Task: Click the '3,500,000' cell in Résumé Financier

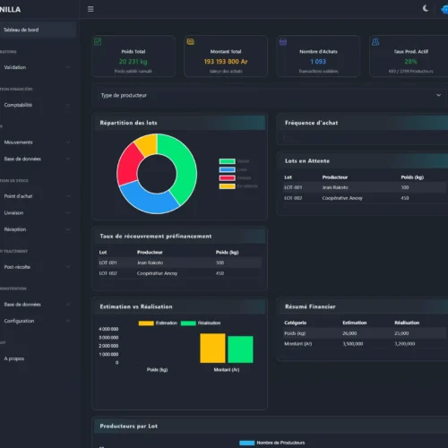Action: pos(353,344)
